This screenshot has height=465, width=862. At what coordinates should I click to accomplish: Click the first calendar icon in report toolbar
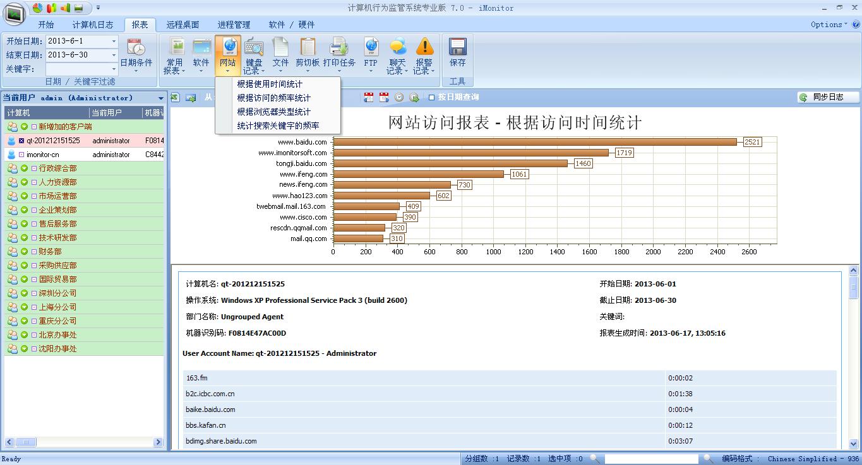click(369, 97)
